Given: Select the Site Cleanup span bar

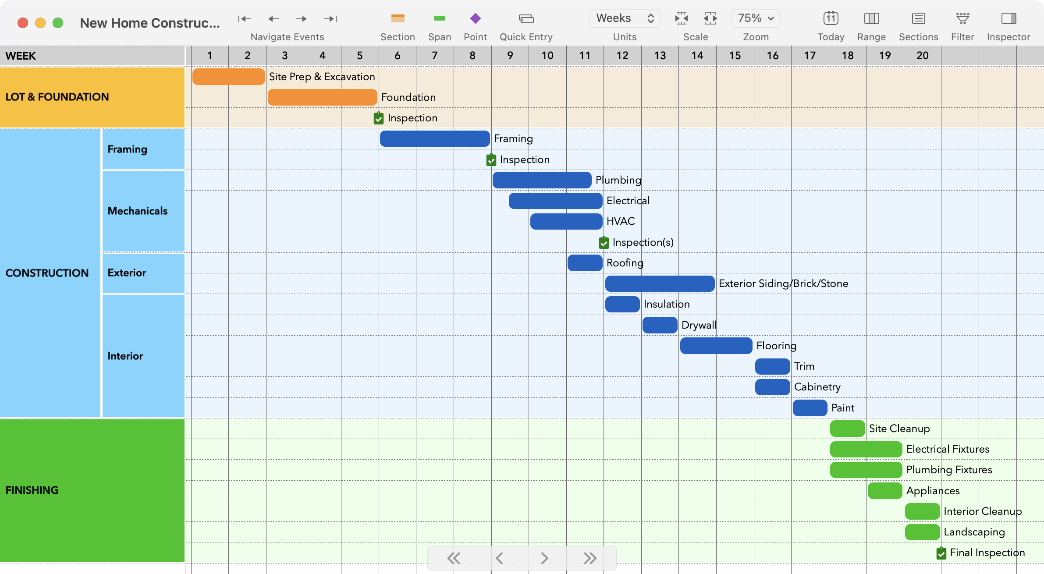Looking at the screenshot, I should click(x=847, y=429).
